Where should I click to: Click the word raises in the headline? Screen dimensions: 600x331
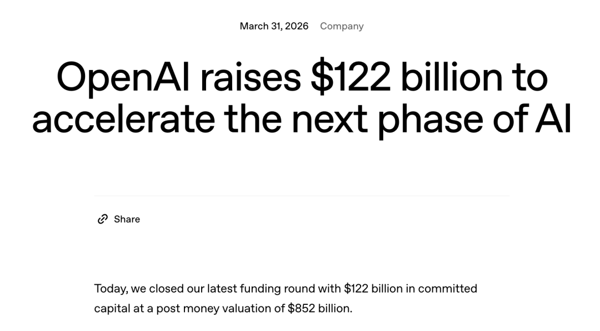250,78
